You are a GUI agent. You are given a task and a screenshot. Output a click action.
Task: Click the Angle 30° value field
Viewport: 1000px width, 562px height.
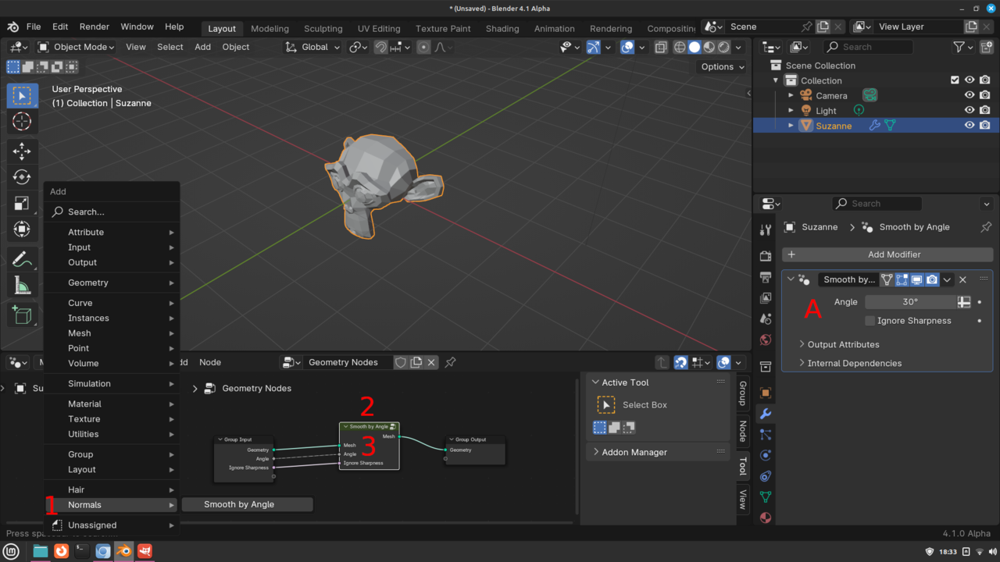(x=911, y=302)
